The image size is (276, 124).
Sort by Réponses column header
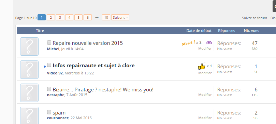pos(227,31)
